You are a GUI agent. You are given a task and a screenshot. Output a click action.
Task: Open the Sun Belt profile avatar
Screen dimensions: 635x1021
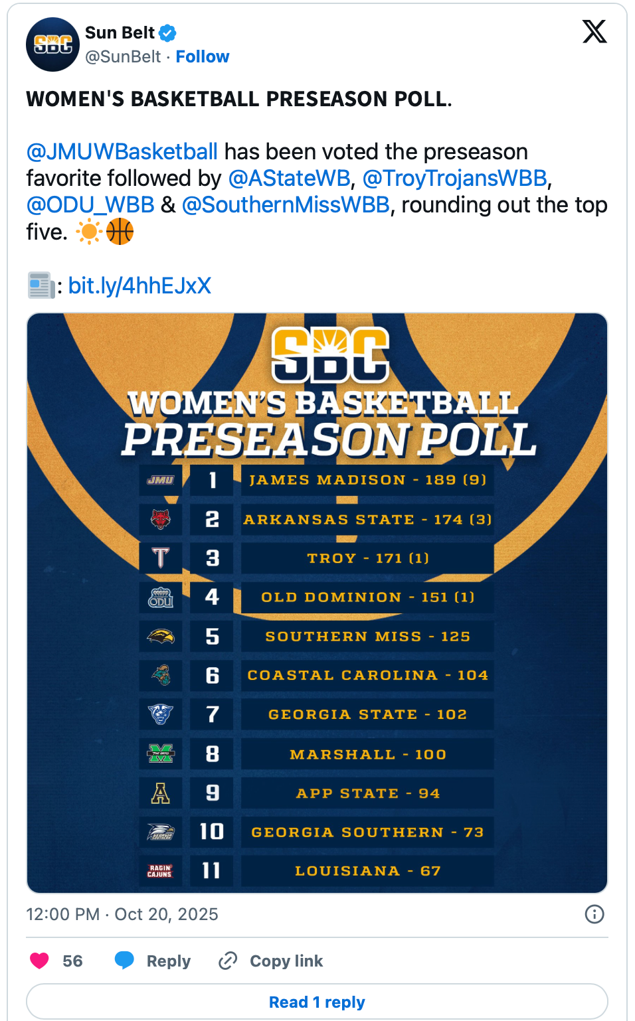tap(52, 44)
